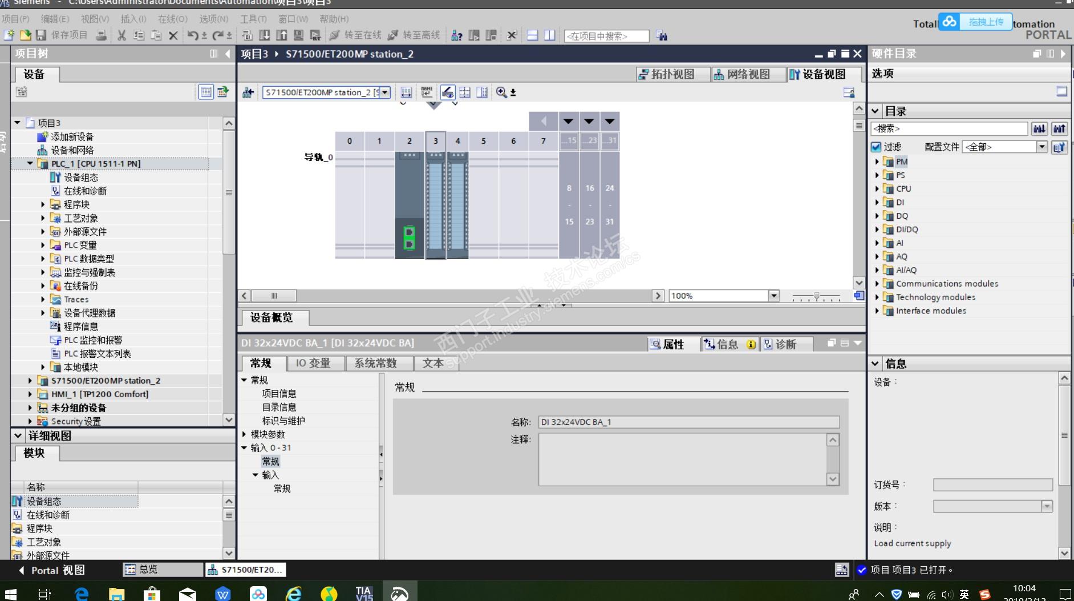The image size is (1074, 601).
Task: Expand the Communications modules folder
Action: tap(877, 284)
